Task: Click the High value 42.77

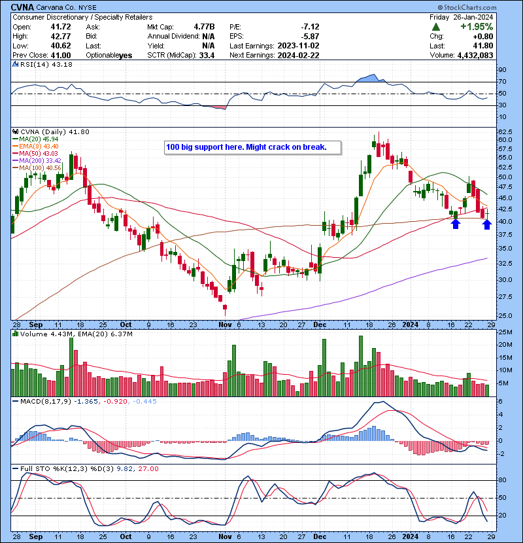Action: (x=61, y=37)
